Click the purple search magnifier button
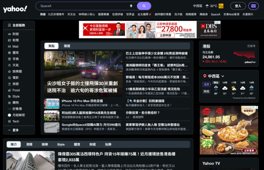 point(144,6)
